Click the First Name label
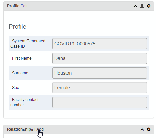This screenshot has width=156, height=138. point(22,58)
